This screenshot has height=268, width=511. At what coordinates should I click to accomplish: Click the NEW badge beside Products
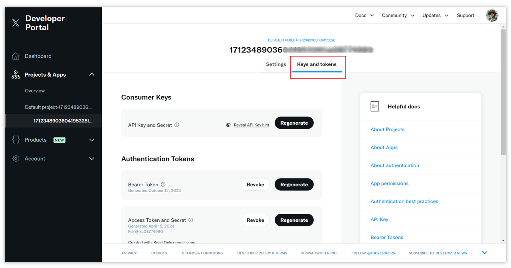[x=59, y=140]
